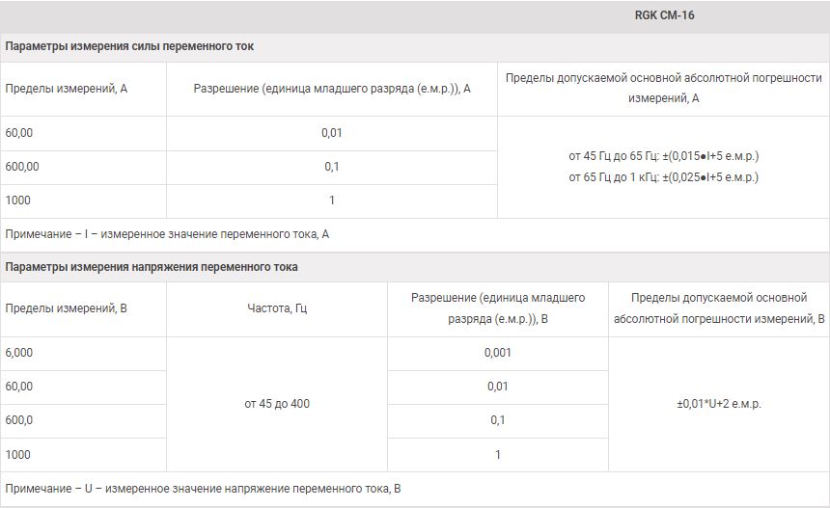The image size is (830, 508).
Task: Click the ±0,01*U+2 е.м.р. accuracy cell
Action: pyautogui.click(x=719, y=404)
